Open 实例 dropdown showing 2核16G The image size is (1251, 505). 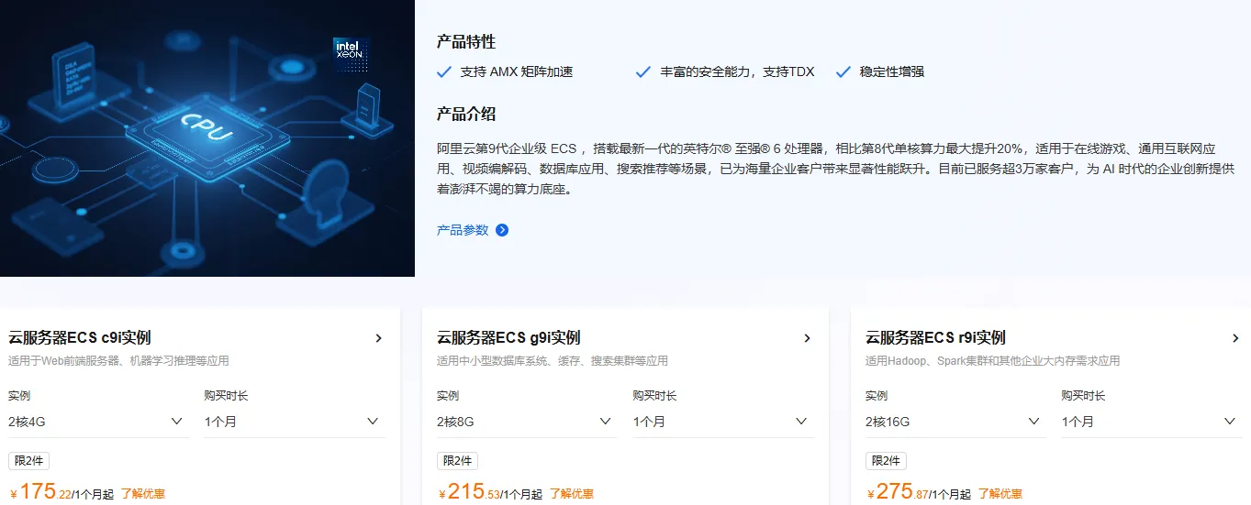[x=955, y=422]
